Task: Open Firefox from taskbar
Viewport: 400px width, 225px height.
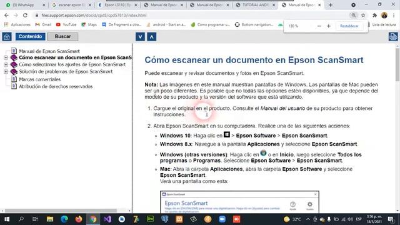Action: pyautogui.click(x=79, y=219)
